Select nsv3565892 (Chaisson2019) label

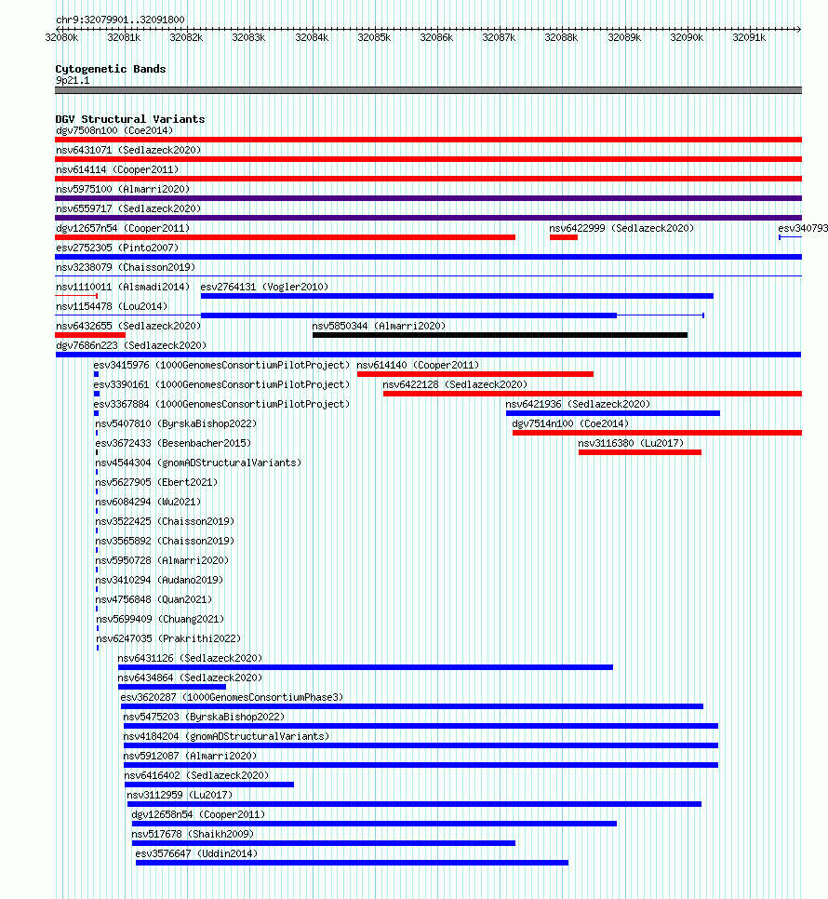click(165, 541)
